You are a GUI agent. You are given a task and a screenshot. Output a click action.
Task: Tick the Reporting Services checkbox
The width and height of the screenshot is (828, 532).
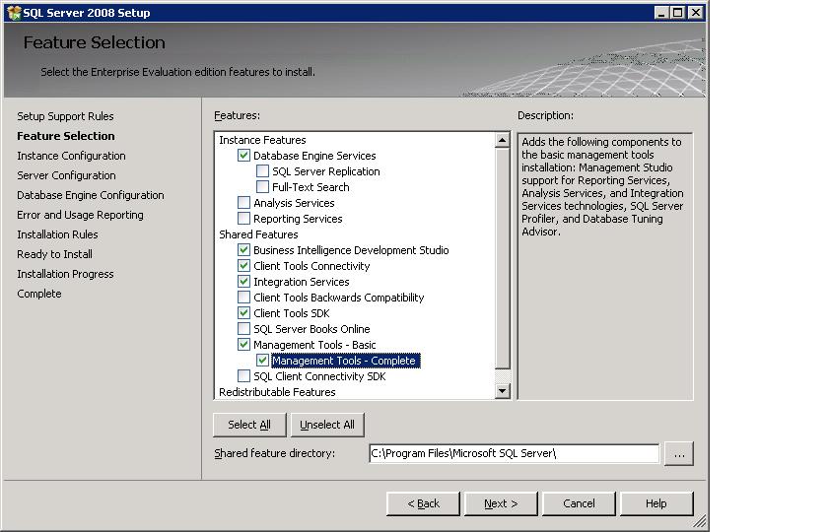pyautogui.click(x=243, y=219)
